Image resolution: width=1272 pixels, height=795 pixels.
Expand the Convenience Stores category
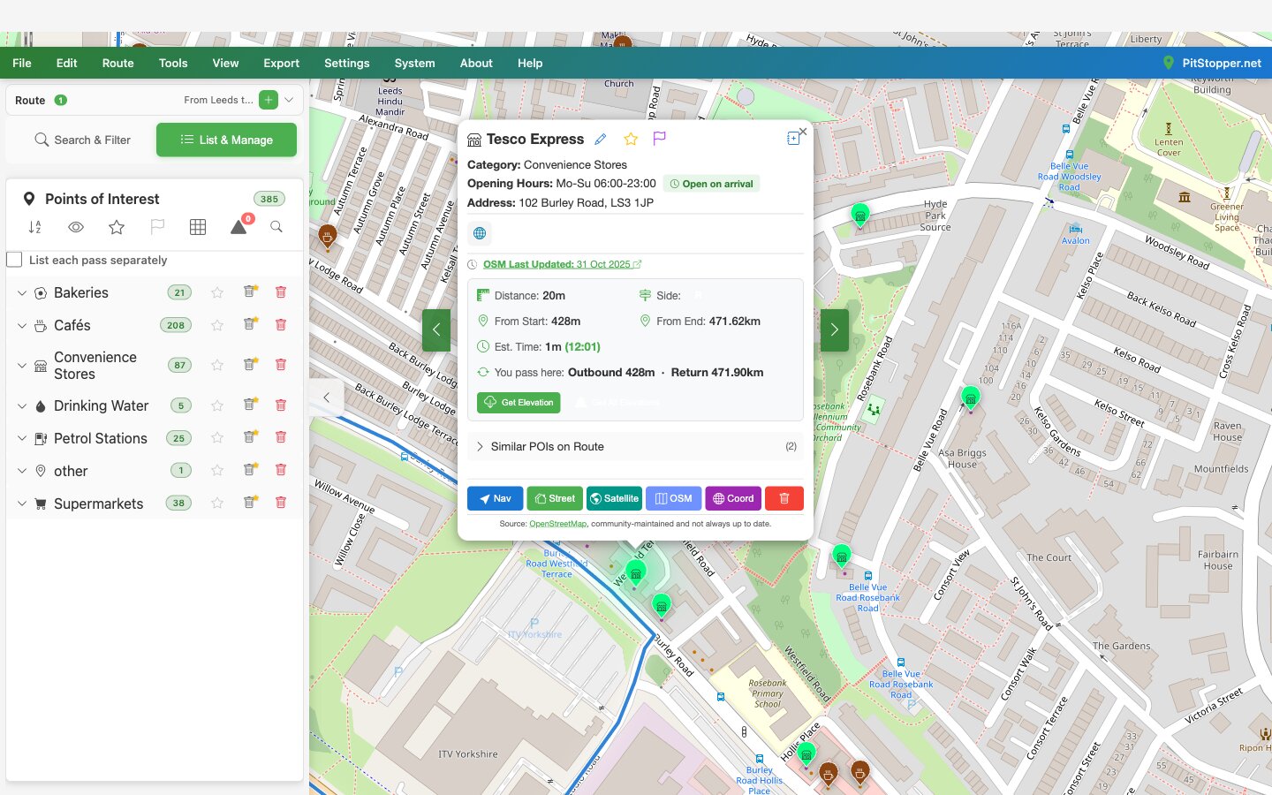tap(22, 366)
